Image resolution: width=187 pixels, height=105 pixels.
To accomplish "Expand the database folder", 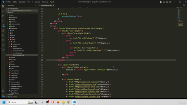I will (14, 22).
